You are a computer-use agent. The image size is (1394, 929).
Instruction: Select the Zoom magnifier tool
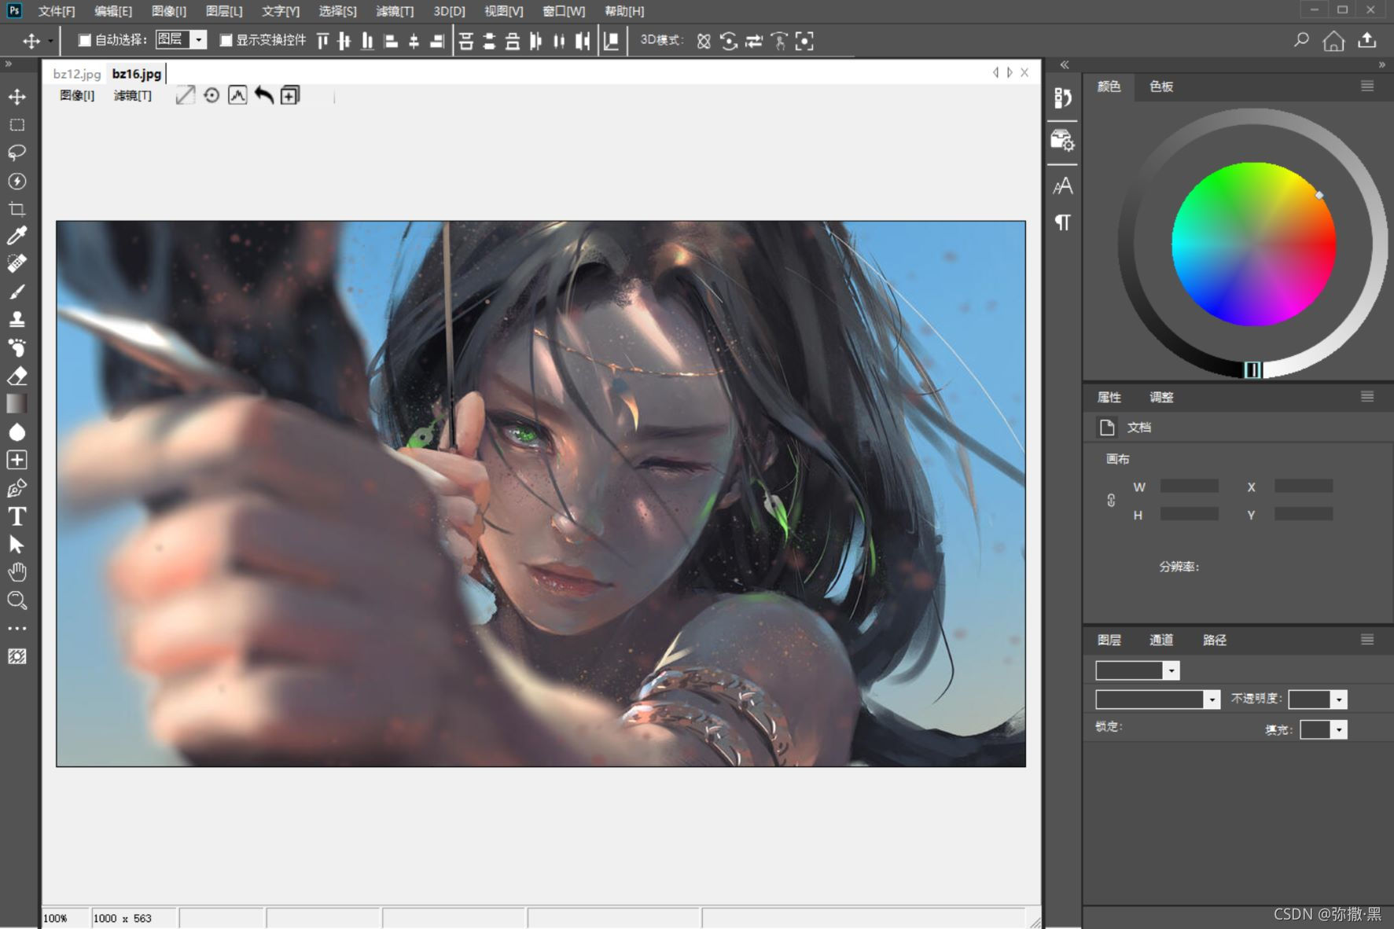coord(17,600)
